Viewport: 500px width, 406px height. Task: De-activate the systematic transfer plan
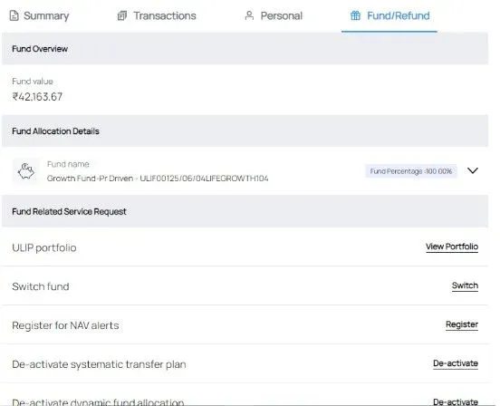point(456,363)
